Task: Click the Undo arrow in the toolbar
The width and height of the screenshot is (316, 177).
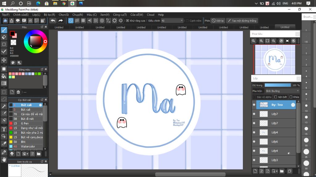Action: click(x=53, y=21)
